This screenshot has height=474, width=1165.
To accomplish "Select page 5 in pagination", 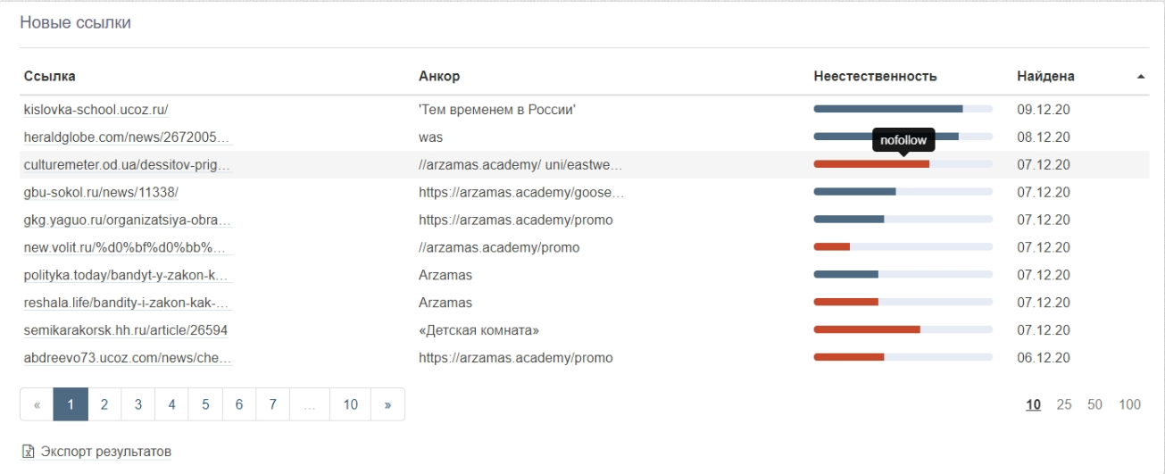I will click(x=205, y=404).
